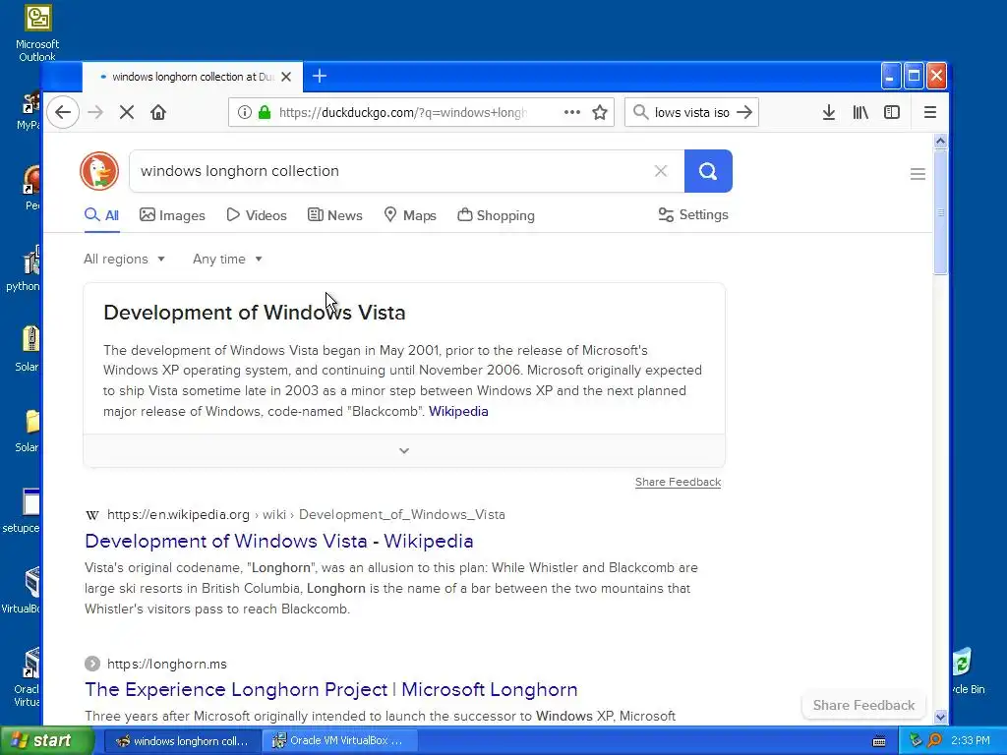This screenshot has width=1007, height=755.
Task: Open the Firefox hamburger menu
Action: click(930, 112)
